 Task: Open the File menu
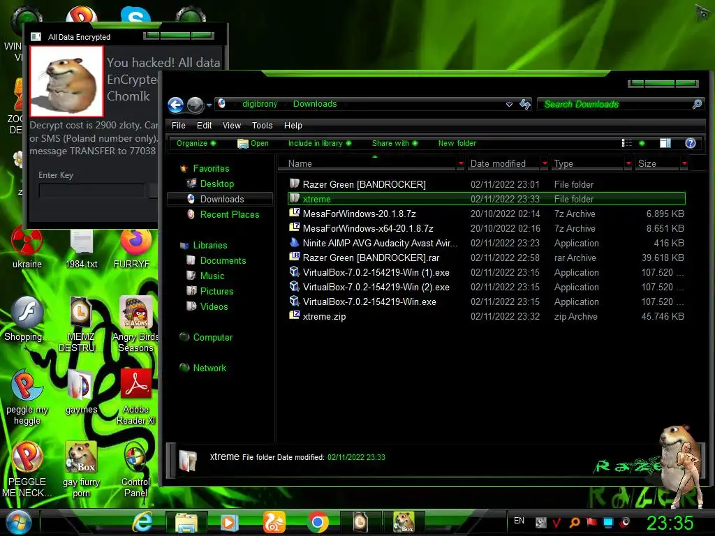(x=178, y=126)
